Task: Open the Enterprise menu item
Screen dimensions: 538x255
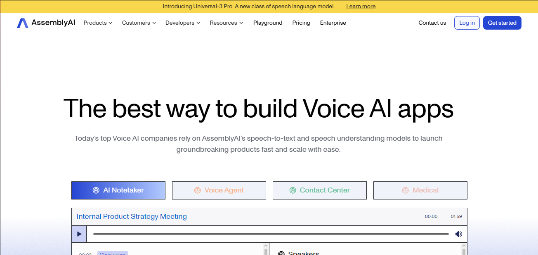Action: point(333,23)
